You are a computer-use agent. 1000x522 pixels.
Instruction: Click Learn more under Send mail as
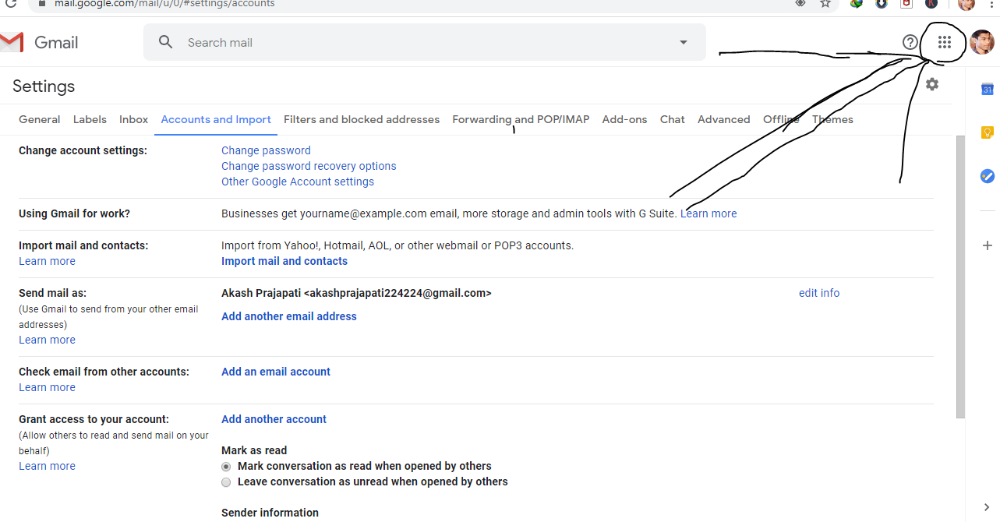(x=47, y=340)
